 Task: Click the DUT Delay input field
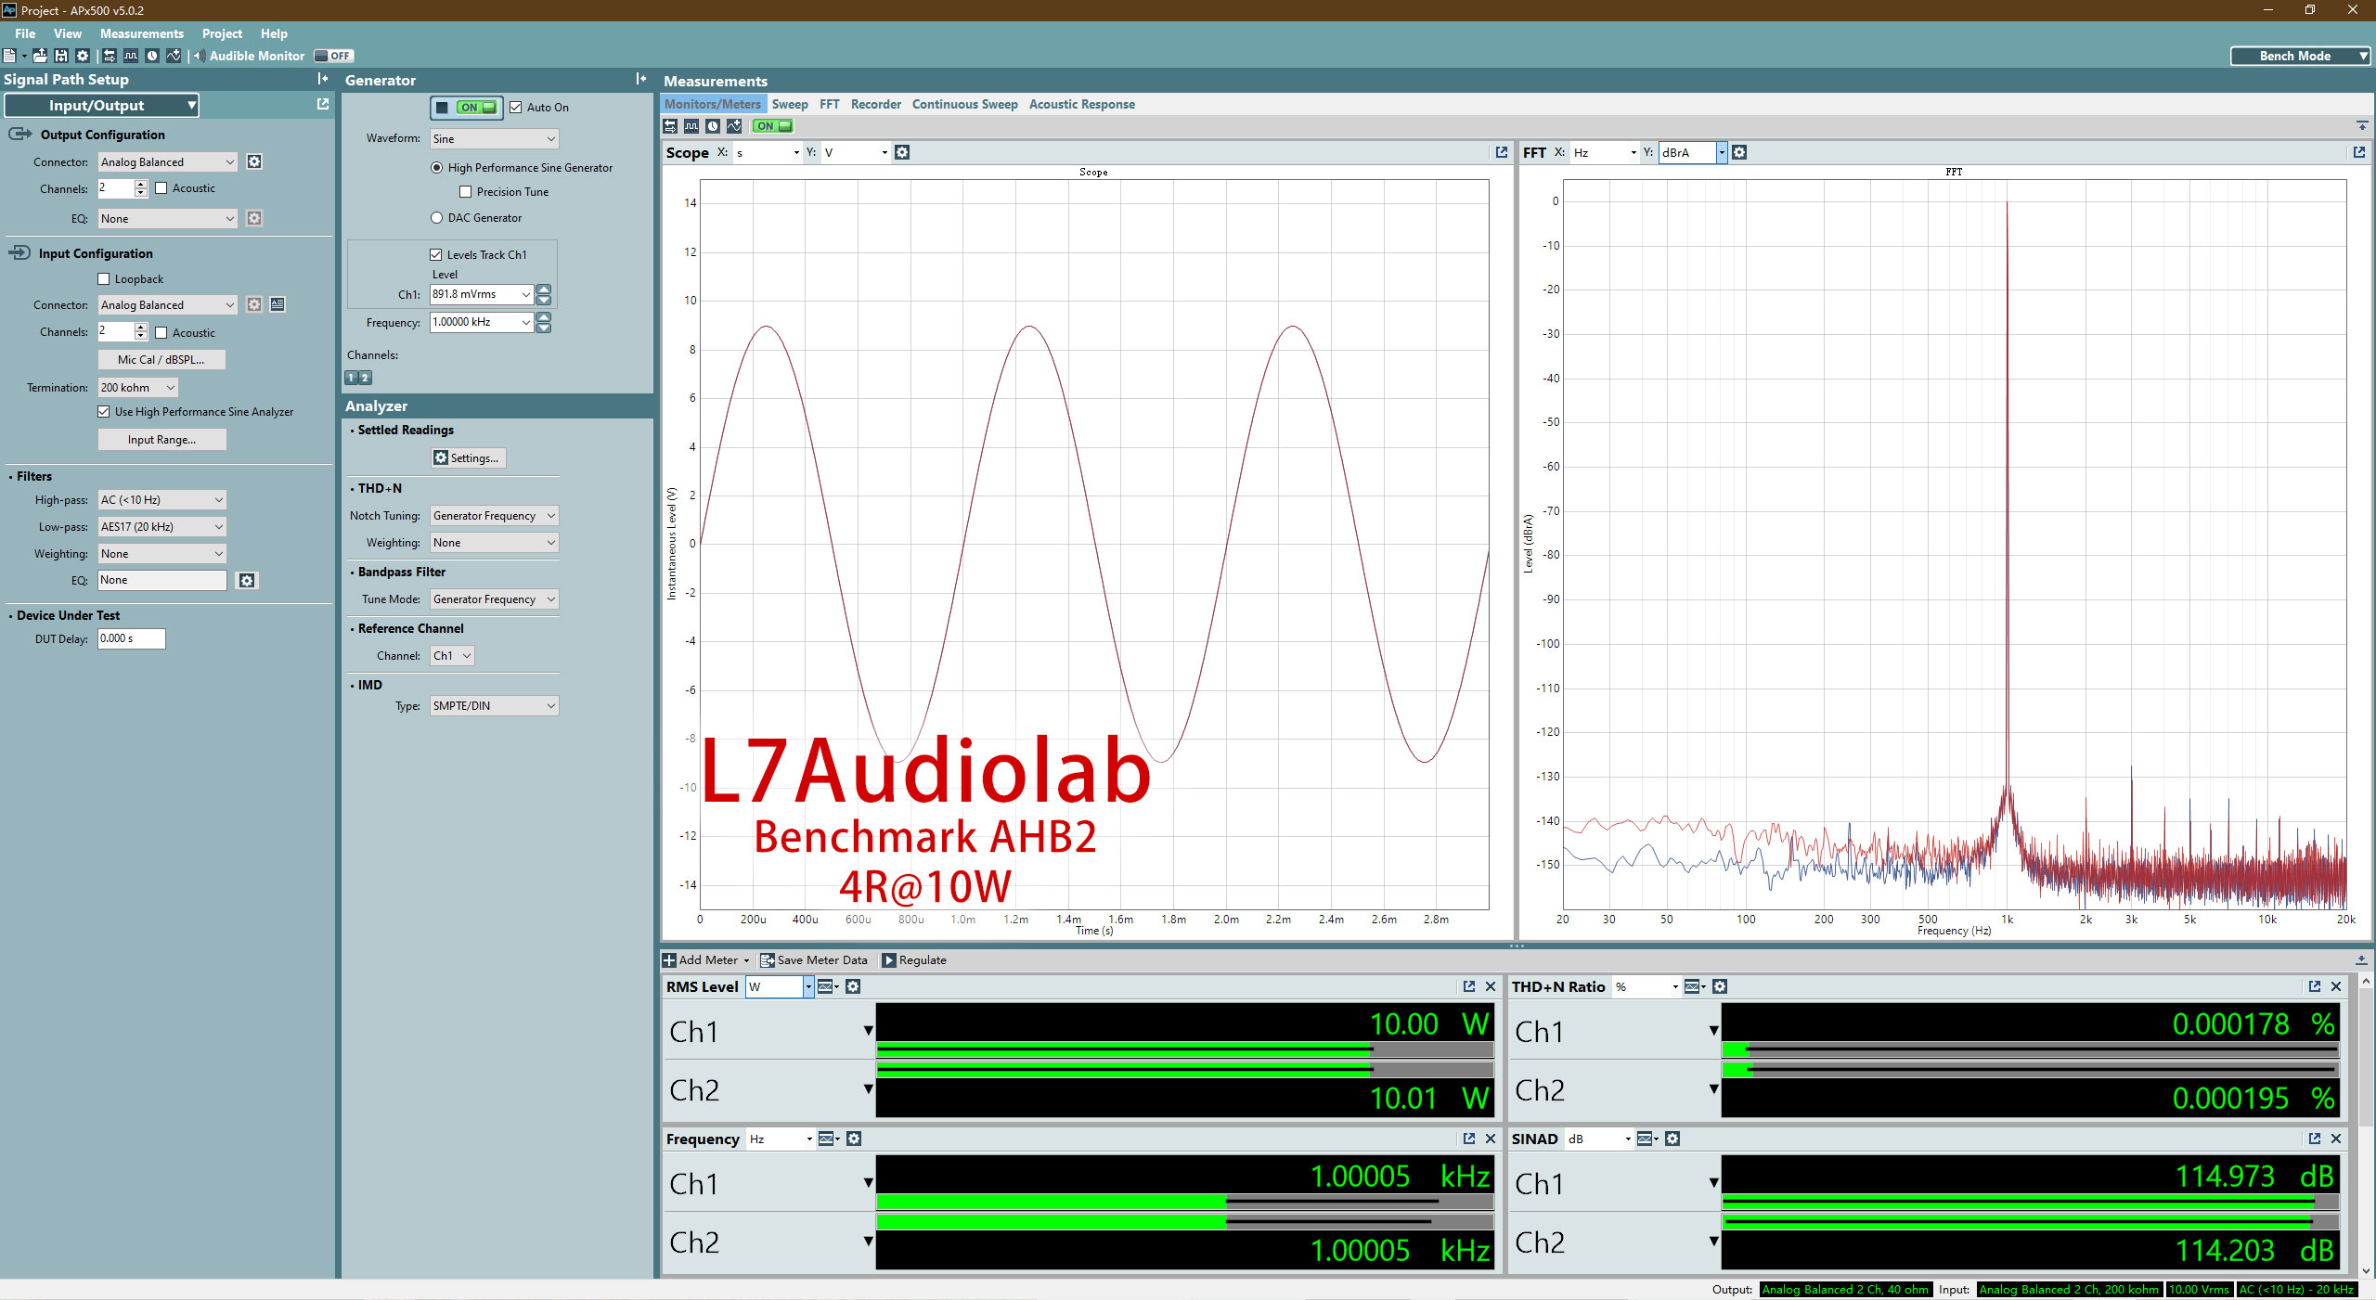(x=131, y=639)
